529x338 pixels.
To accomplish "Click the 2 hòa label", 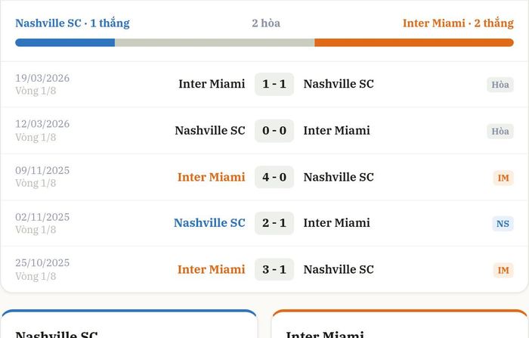I will tap(266, 23).
